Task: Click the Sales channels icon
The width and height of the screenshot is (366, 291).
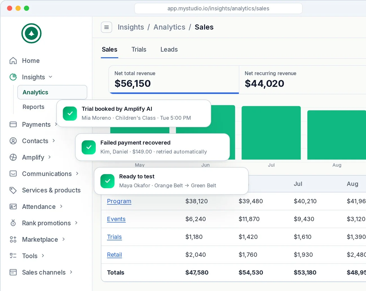Action: pyautogui.click(x=13, y=272)
